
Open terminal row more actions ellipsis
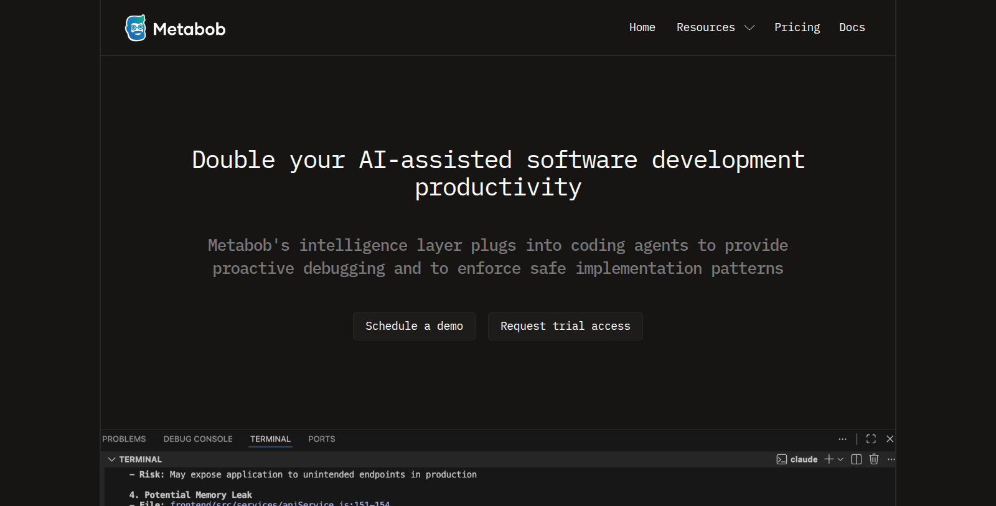tap(891, 459)
